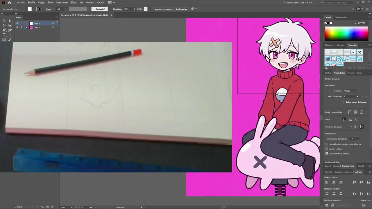The image size is (372, 209).
Task: Open the fill color dropdown arrow
Action: point(33,9)
